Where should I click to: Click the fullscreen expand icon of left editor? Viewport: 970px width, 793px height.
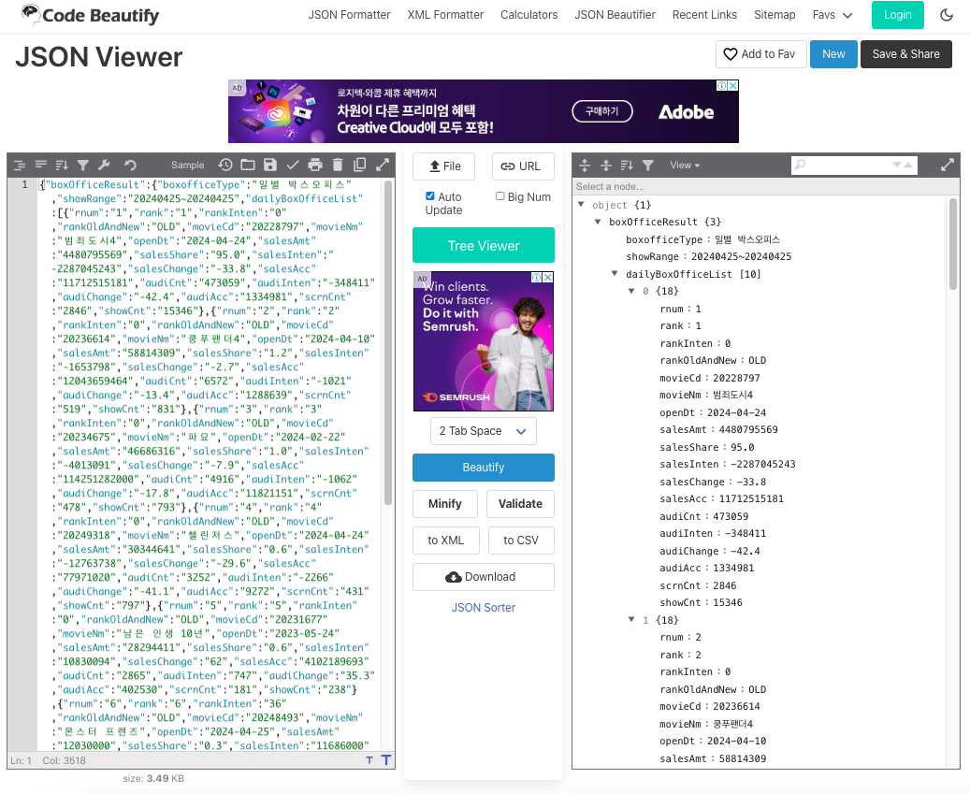coord(383,165)
